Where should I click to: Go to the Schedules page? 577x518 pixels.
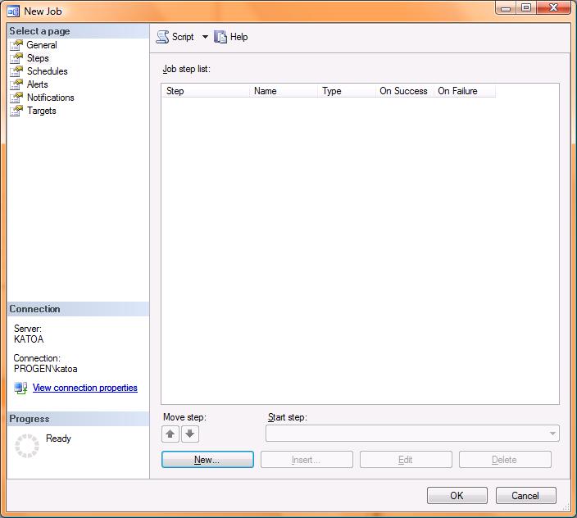(x=47, y=71)
